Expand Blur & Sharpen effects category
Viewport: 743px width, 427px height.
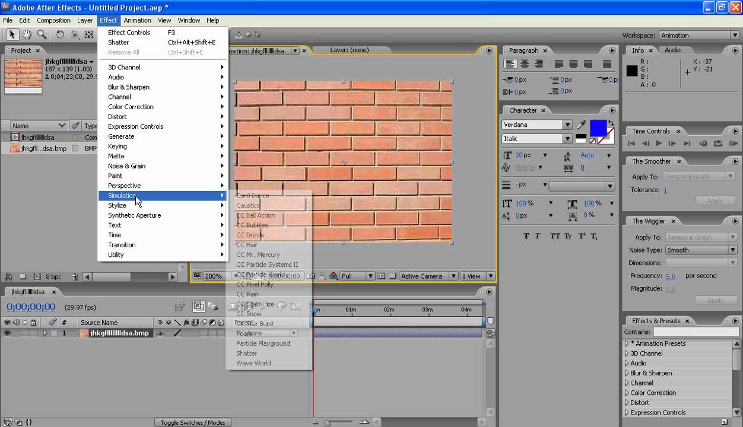tap(626, 373)
